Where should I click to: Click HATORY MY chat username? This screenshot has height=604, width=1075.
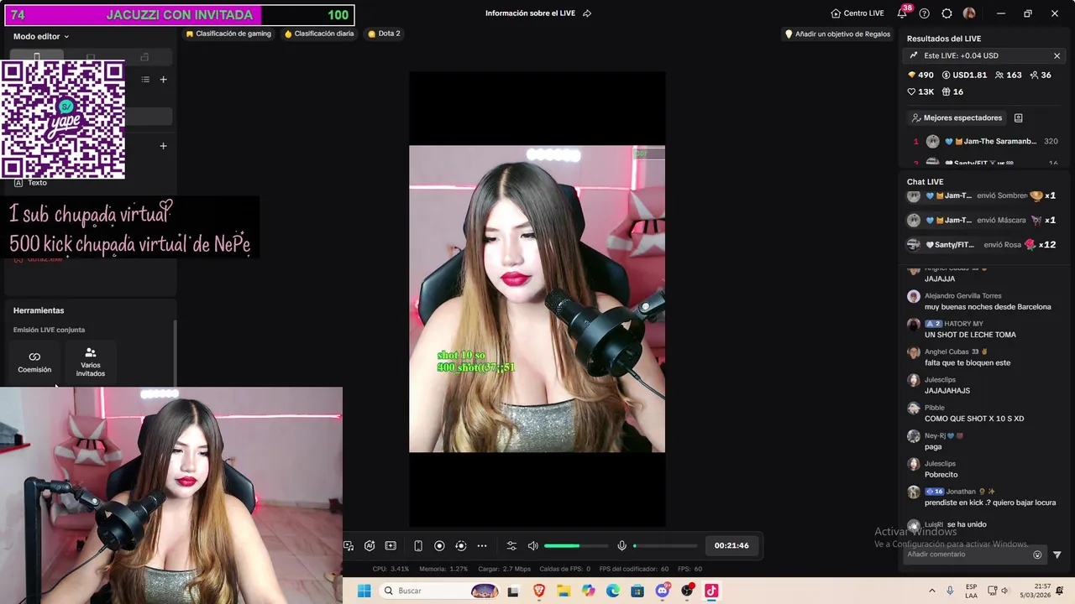(x=963, y=324)
